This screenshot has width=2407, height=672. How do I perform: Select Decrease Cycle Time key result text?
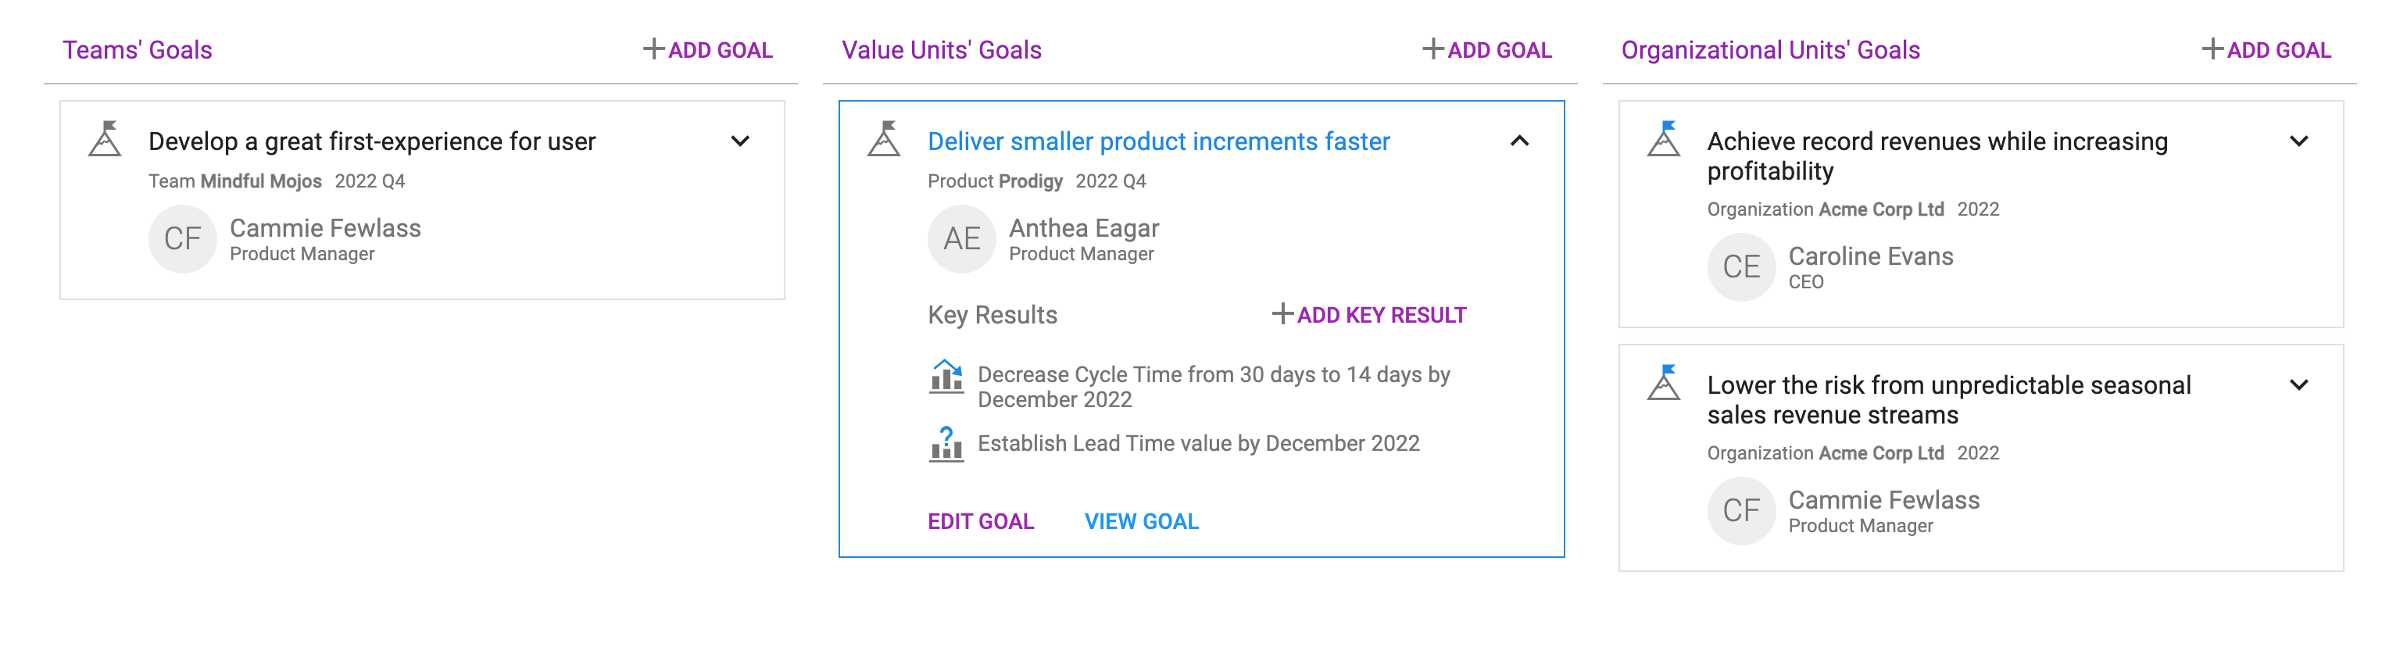click(x=1214, y=387)
